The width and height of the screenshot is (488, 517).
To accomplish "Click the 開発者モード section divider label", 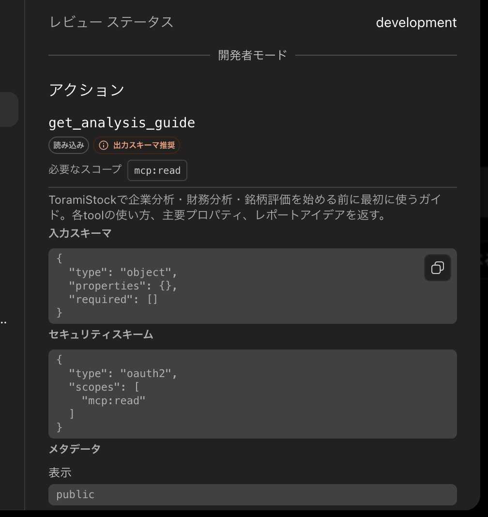I will pos(253,55).
